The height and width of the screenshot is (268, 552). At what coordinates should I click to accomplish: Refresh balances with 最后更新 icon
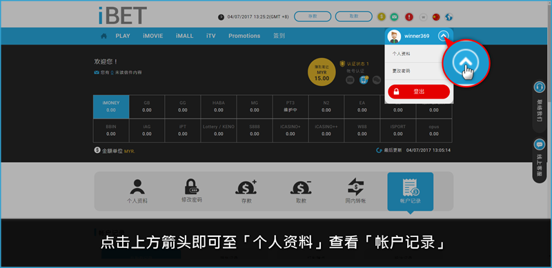[379, 150]
